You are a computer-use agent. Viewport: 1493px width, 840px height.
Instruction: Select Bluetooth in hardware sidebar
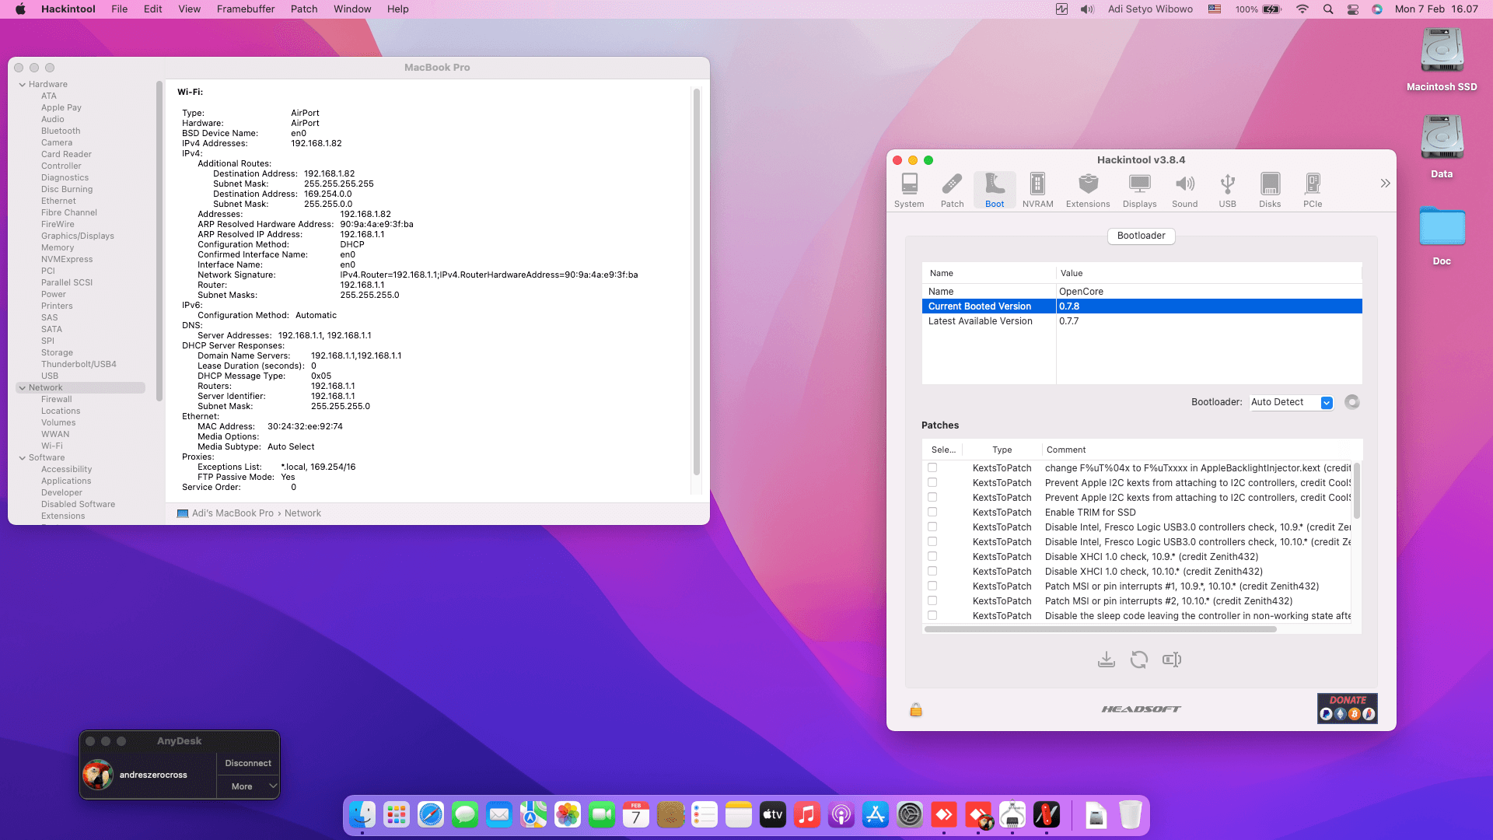pos(61,131)
